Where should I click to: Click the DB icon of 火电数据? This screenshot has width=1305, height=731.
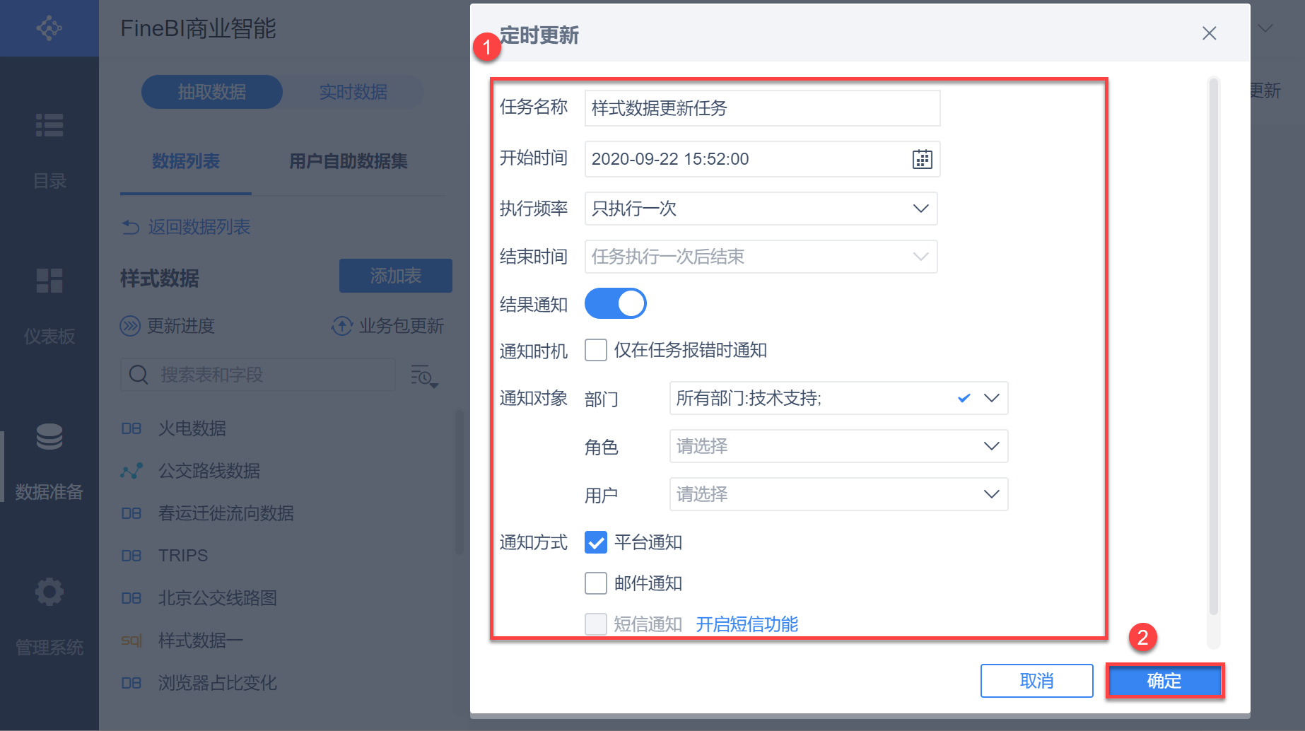point(131,428)
